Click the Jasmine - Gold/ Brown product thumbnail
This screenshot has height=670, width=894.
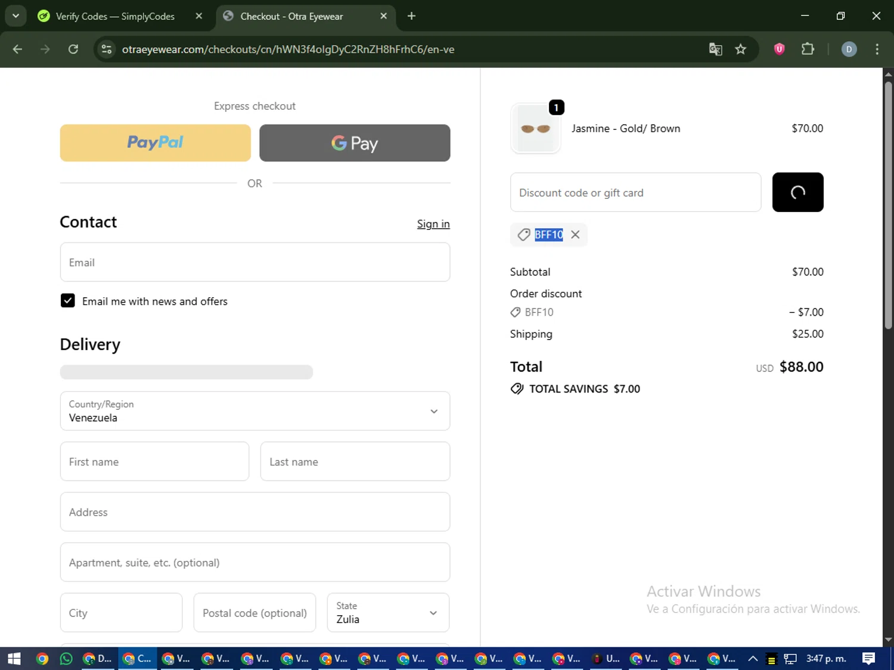[536, 129]
